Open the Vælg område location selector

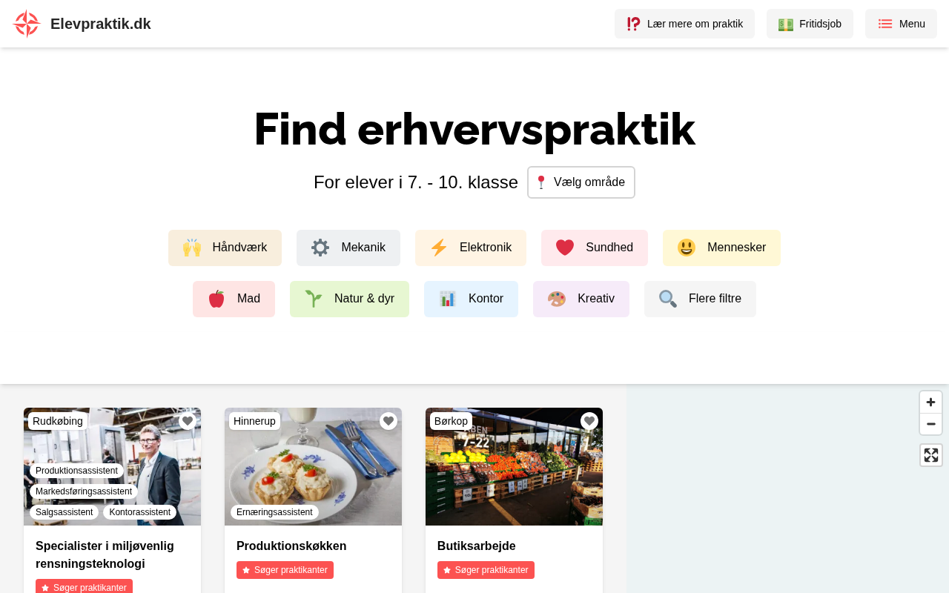pyautogui.click(x=581, y=182)
